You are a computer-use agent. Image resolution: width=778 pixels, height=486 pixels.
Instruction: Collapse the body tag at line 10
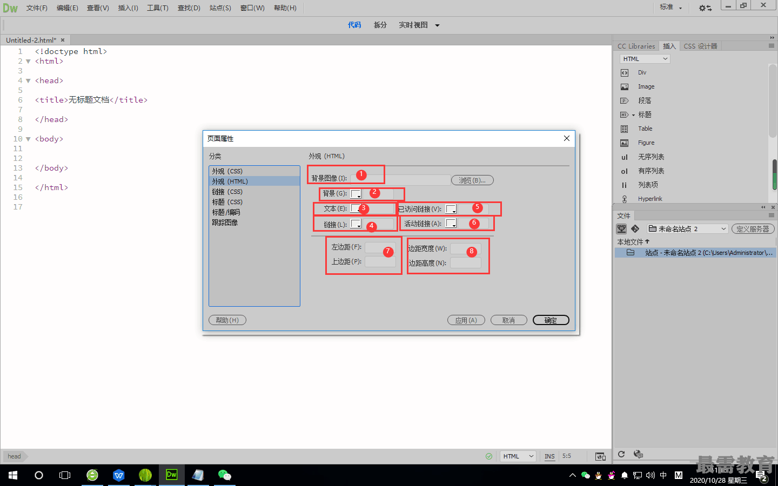[x=28, y=139]
